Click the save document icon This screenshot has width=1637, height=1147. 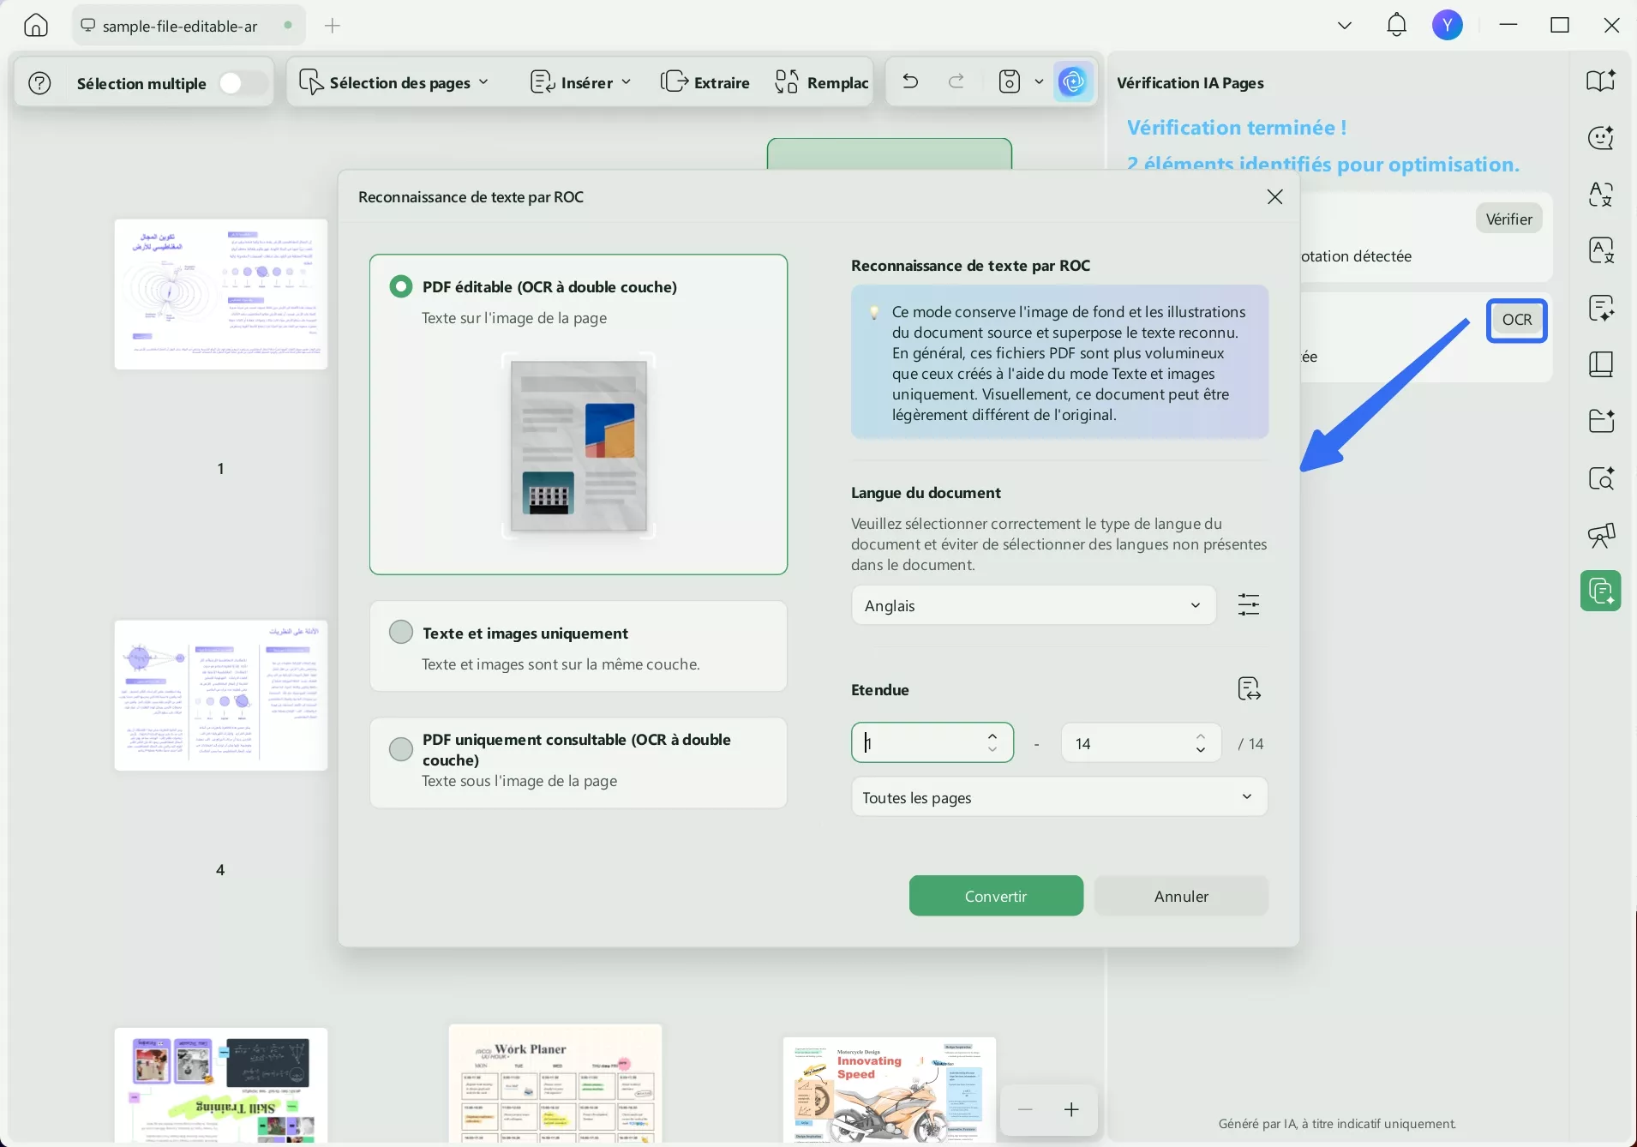1011,81
